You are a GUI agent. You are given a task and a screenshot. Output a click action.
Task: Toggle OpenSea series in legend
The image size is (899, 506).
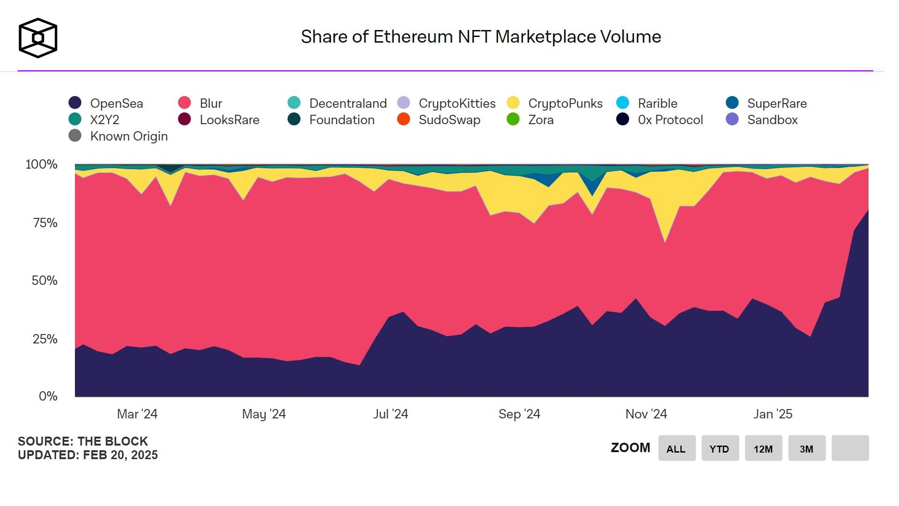coord(116,103)
